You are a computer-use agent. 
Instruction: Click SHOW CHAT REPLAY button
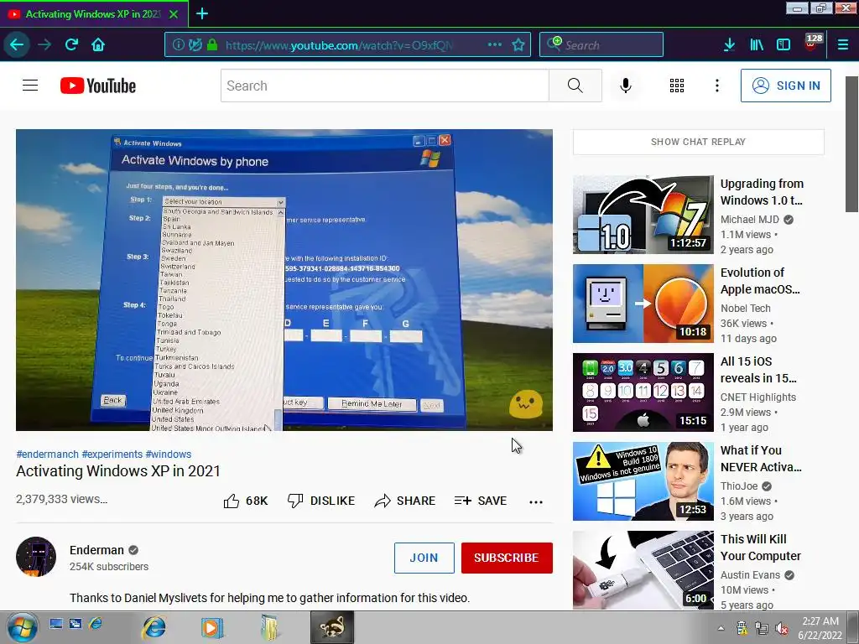click(x=699, y=142)
